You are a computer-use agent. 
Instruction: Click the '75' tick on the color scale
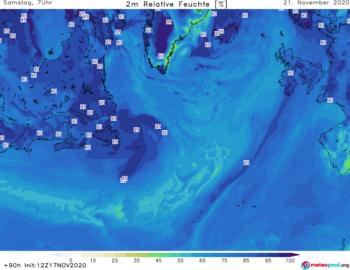click(224, 260)
